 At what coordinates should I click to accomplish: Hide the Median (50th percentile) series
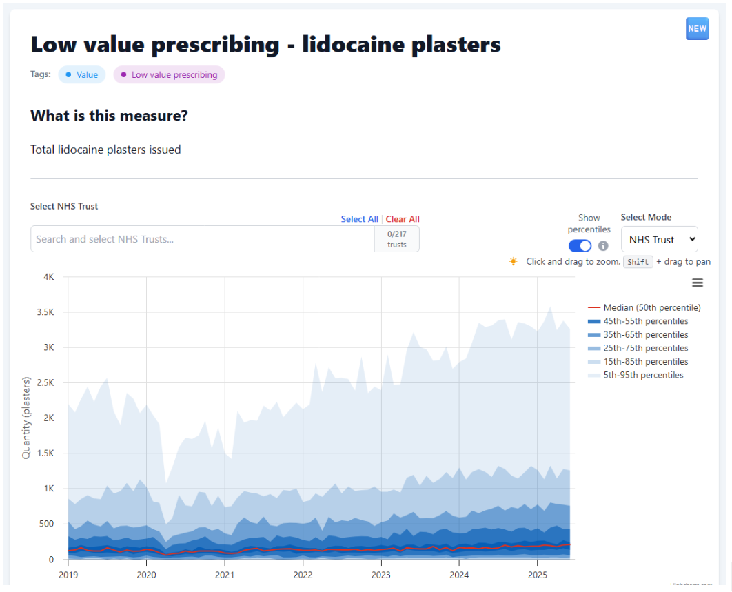pos(651,307)
